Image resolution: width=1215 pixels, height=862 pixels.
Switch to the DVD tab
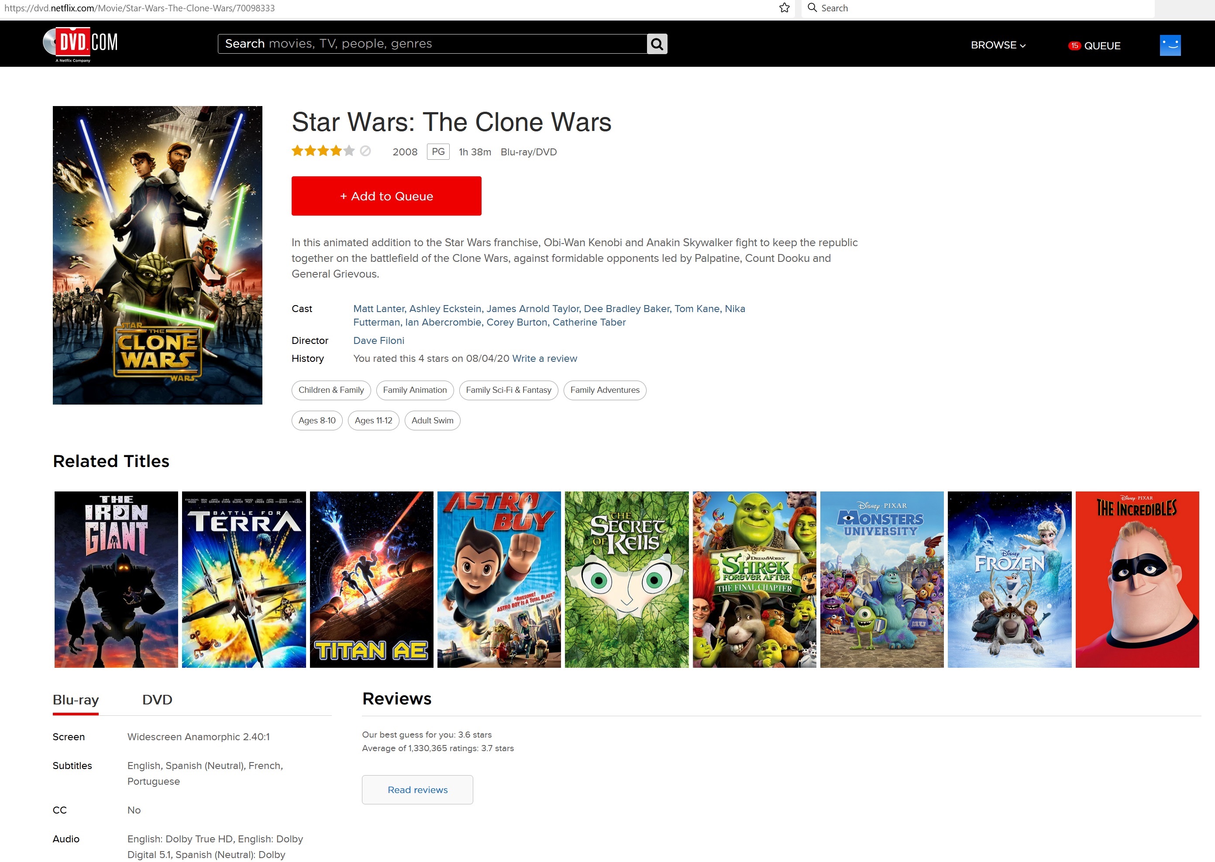(x=157, y=700)
